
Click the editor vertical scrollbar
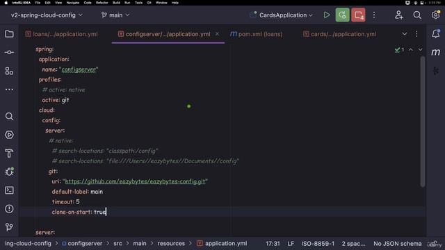coord(423,122)
